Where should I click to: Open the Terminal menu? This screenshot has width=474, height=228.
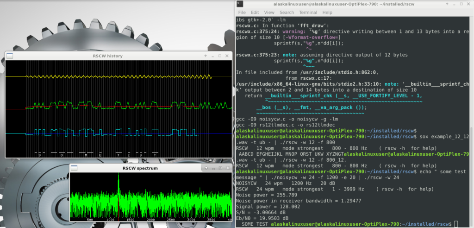tap(308, 12)
